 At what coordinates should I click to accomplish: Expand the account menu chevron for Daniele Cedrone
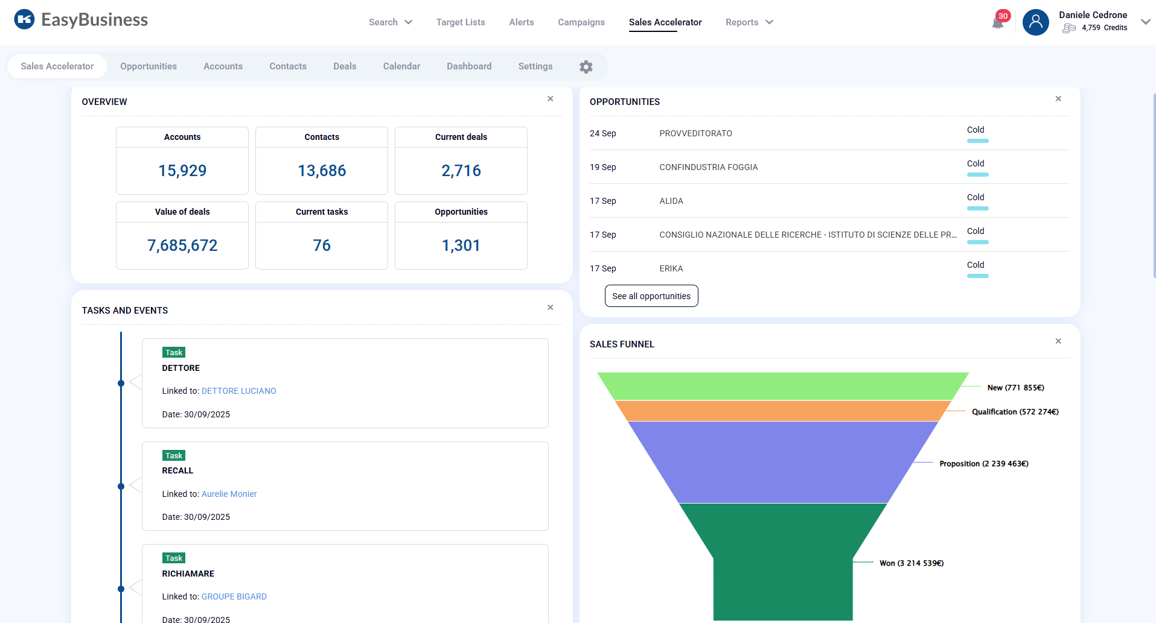[x=1145, y=22]
